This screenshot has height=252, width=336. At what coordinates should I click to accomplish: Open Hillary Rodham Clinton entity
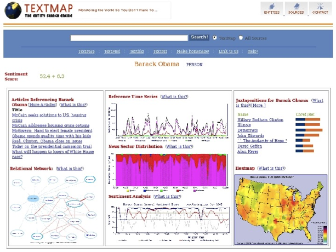pyautogui.click(x=260, y=119)
